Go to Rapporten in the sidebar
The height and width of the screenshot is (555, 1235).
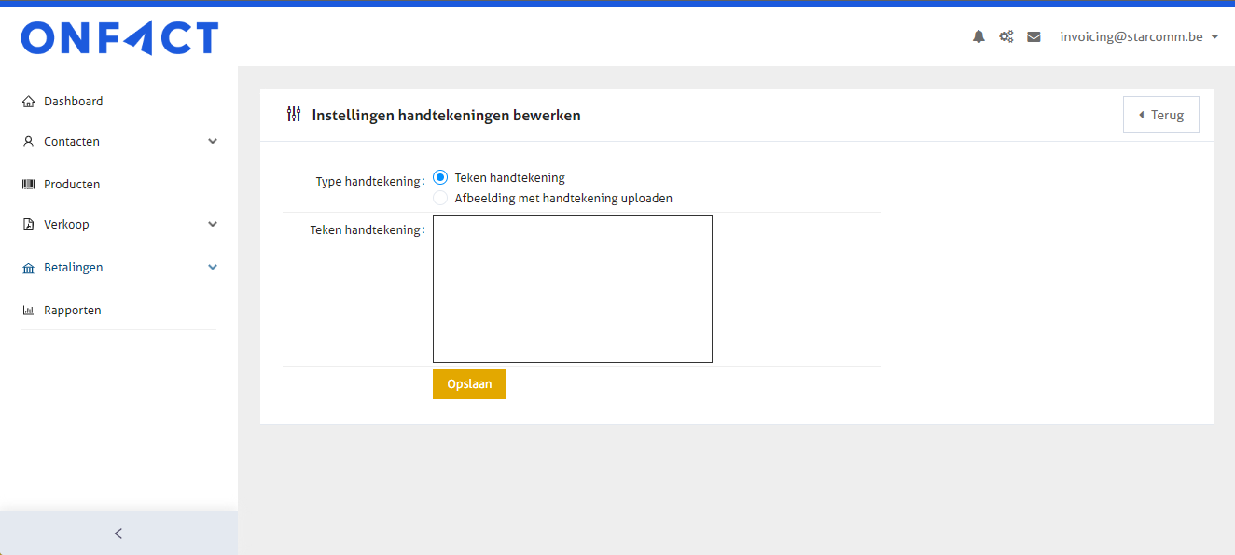(72, 311)
